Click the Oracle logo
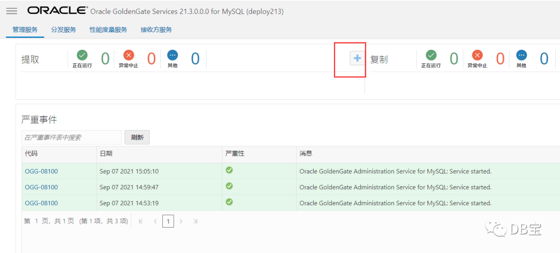560x253 pixels. 57,11
